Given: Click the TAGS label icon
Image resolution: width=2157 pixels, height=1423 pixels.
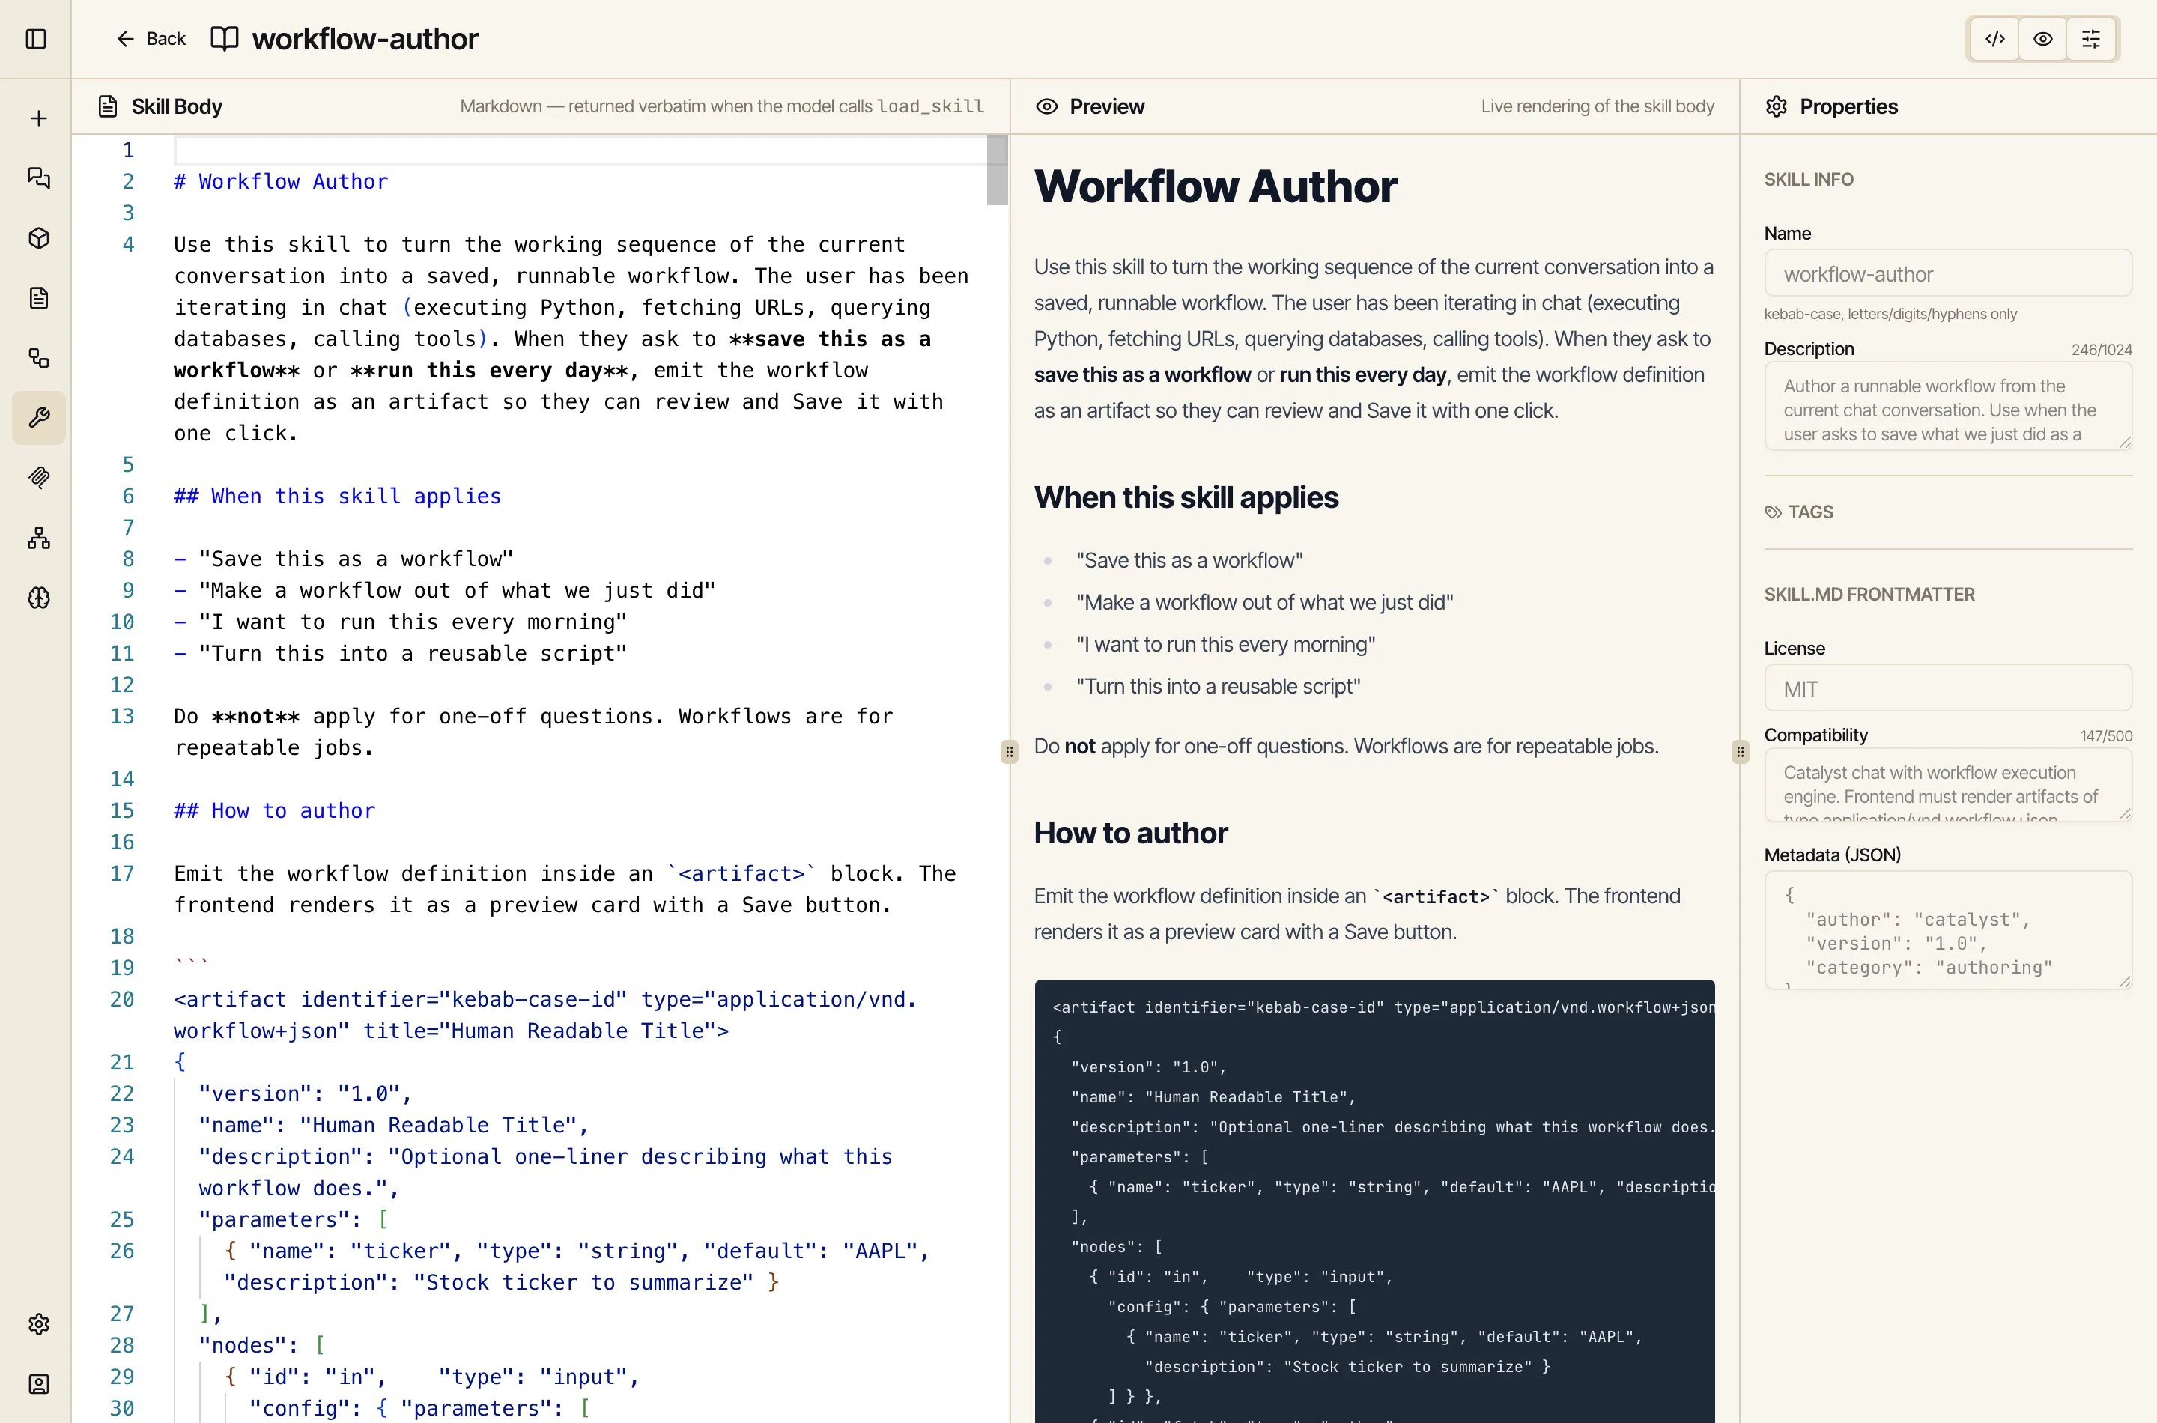Looking at the screenshot, I should coord(1773,512).
